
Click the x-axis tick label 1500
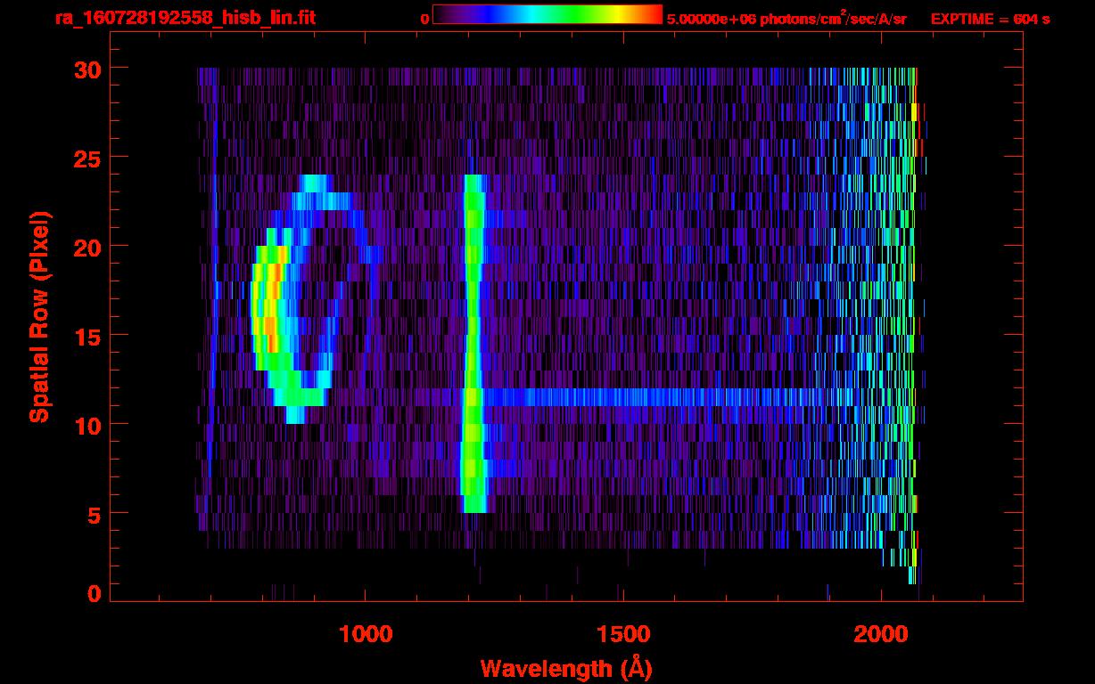tap(623, 634)
